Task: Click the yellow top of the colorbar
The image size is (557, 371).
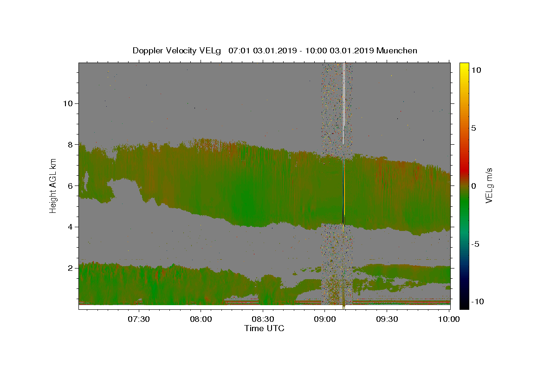Action: 464,68
